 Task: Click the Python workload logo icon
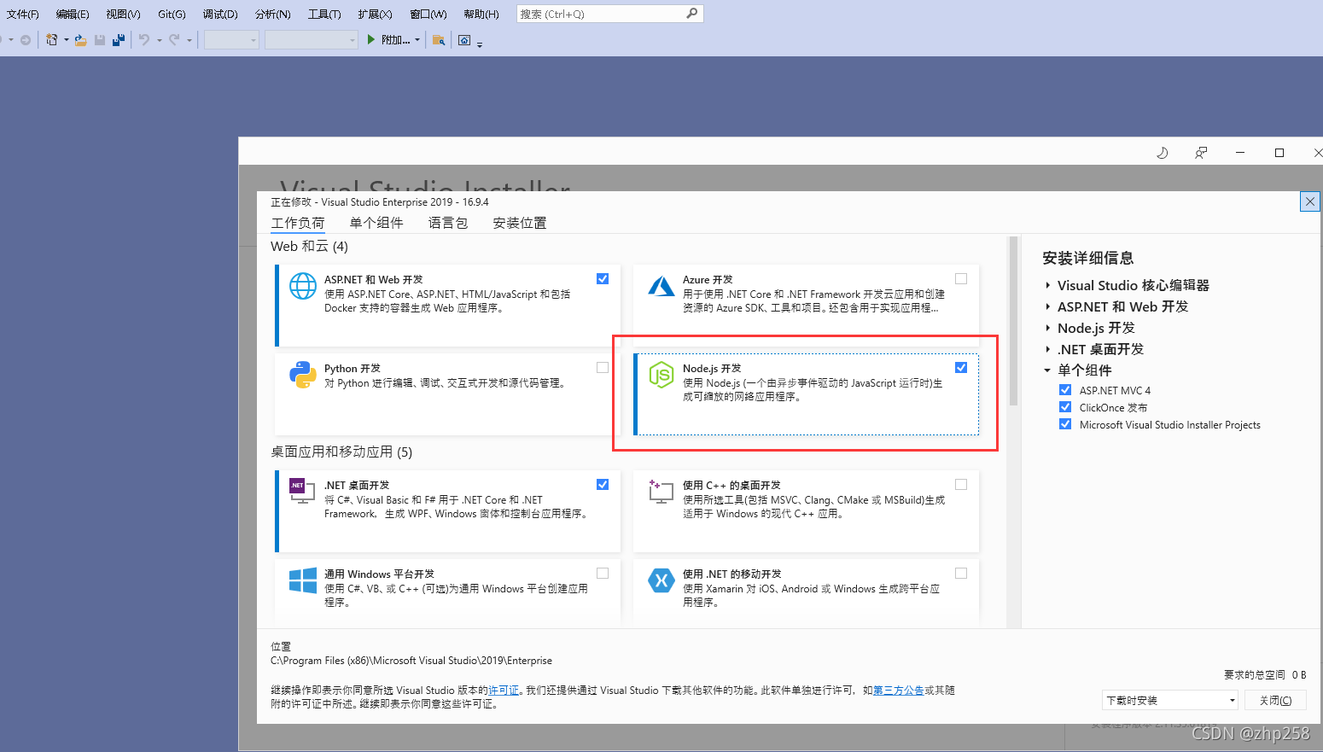coord(303,375)
